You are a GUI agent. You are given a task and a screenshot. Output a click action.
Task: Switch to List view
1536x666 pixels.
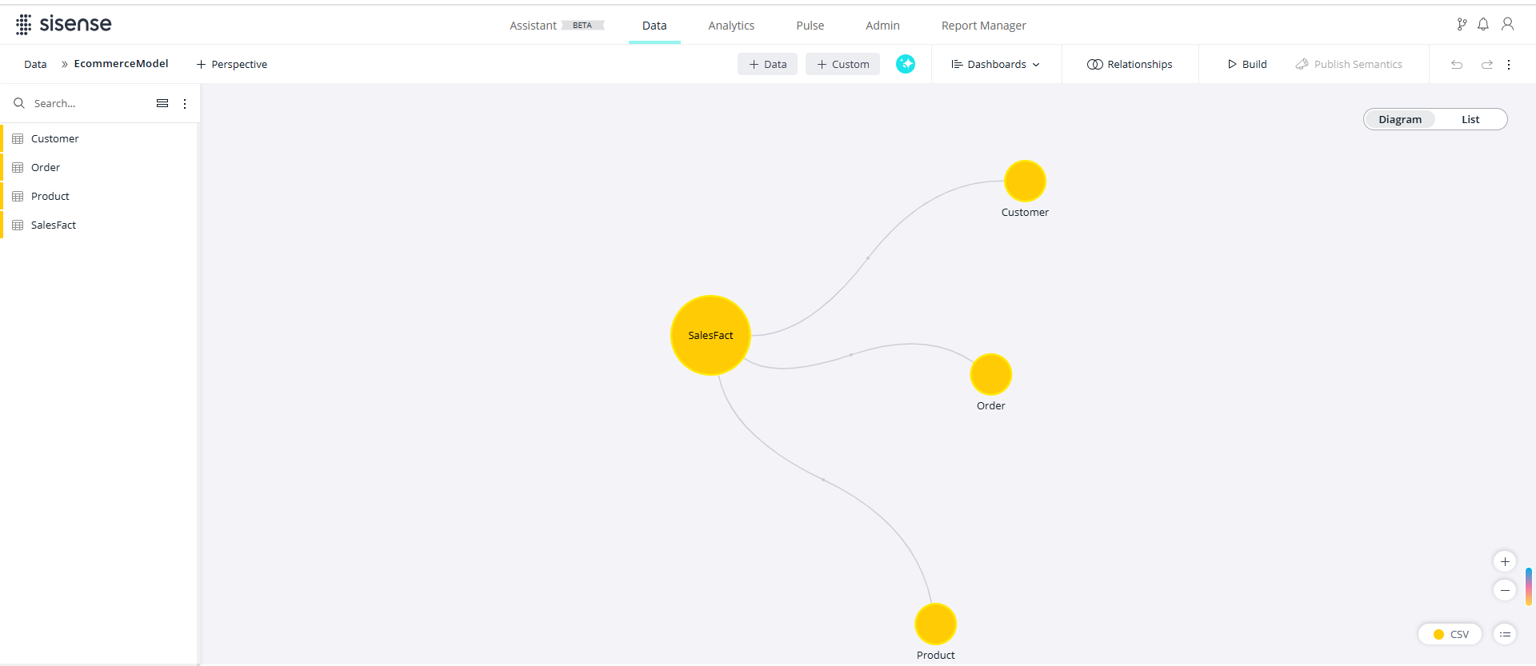(x=1470, y=119)
